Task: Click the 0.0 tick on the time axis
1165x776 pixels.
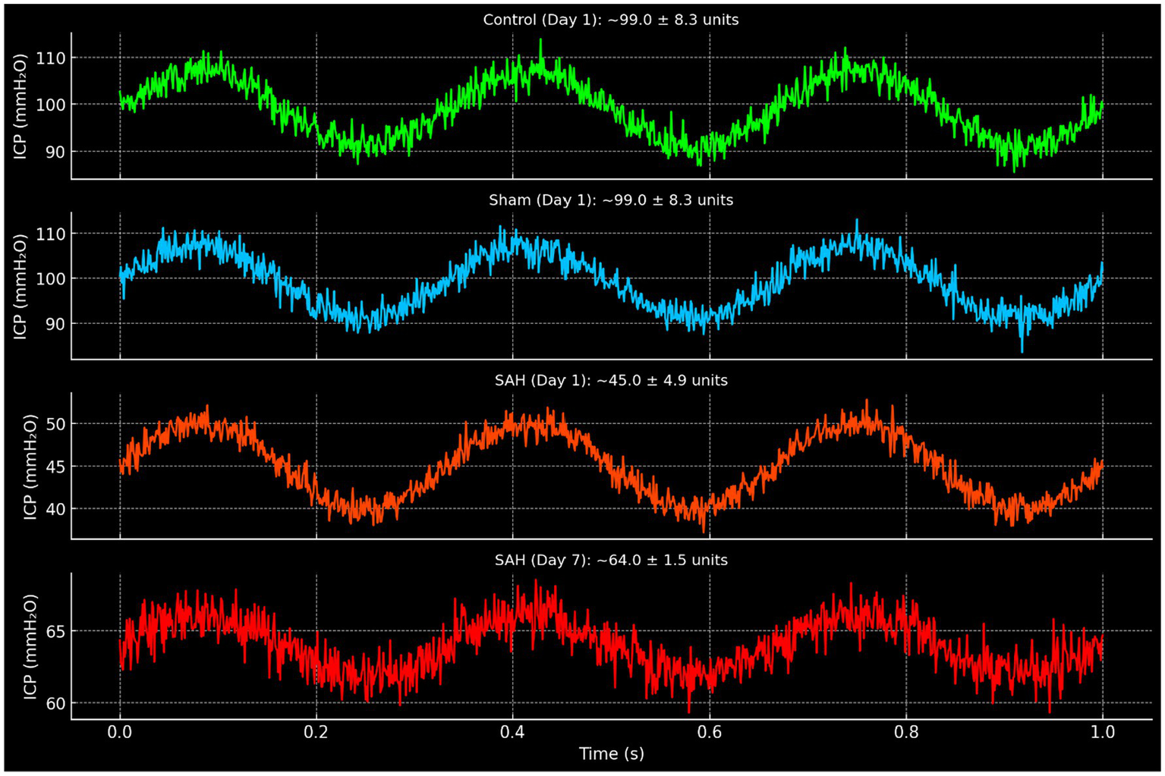Action: (x=119, y=732)
